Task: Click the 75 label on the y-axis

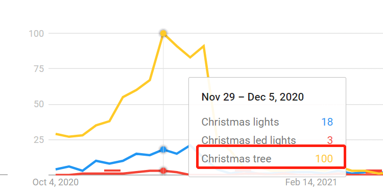Action: pos(39,69)
